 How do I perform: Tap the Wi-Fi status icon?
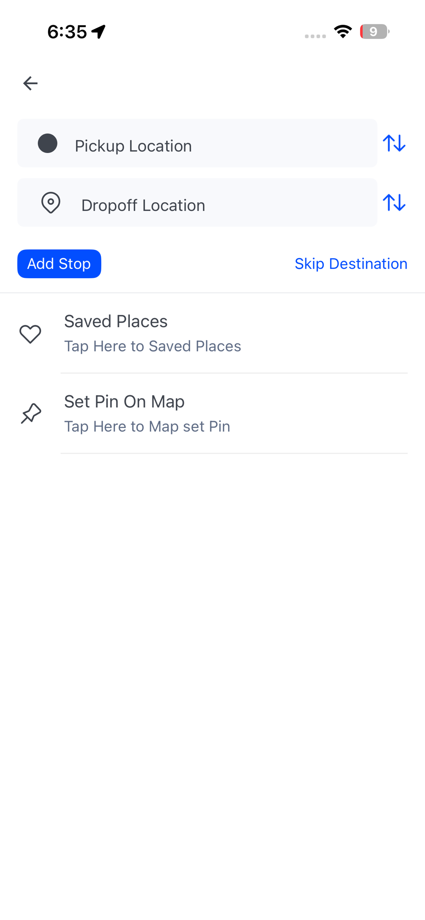[x=343, y=31]
